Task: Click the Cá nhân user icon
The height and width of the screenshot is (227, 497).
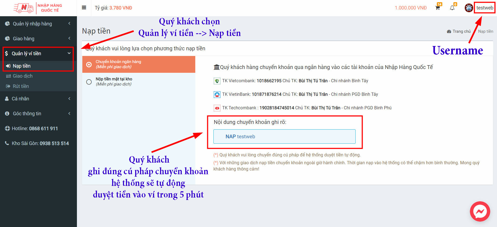Action: click(7, 98)
